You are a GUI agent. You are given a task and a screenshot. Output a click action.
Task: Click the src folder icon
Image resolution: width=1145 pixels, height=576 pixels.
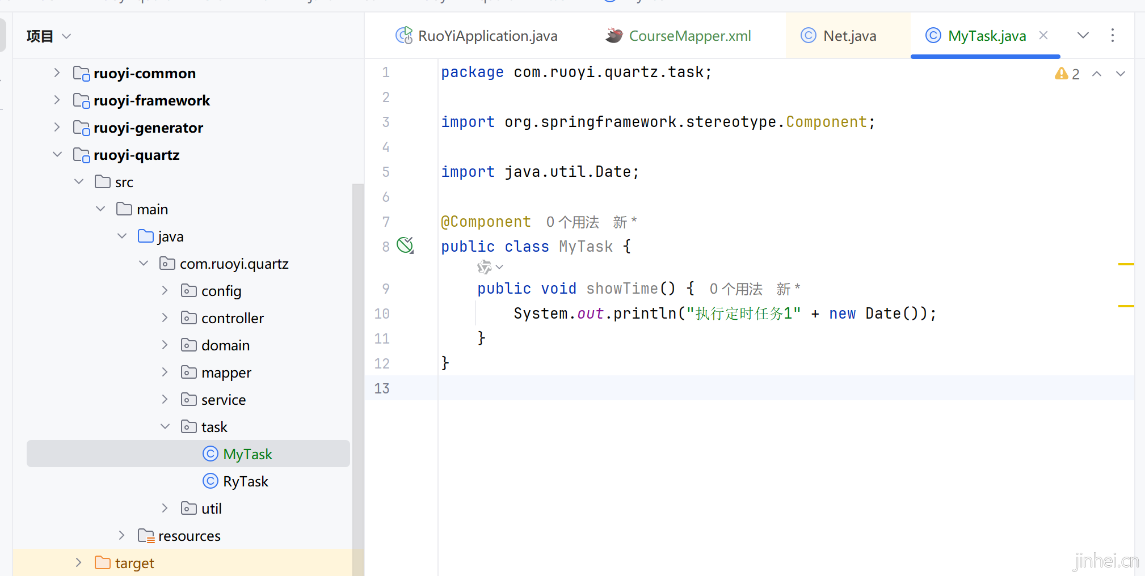pos(103,181)
